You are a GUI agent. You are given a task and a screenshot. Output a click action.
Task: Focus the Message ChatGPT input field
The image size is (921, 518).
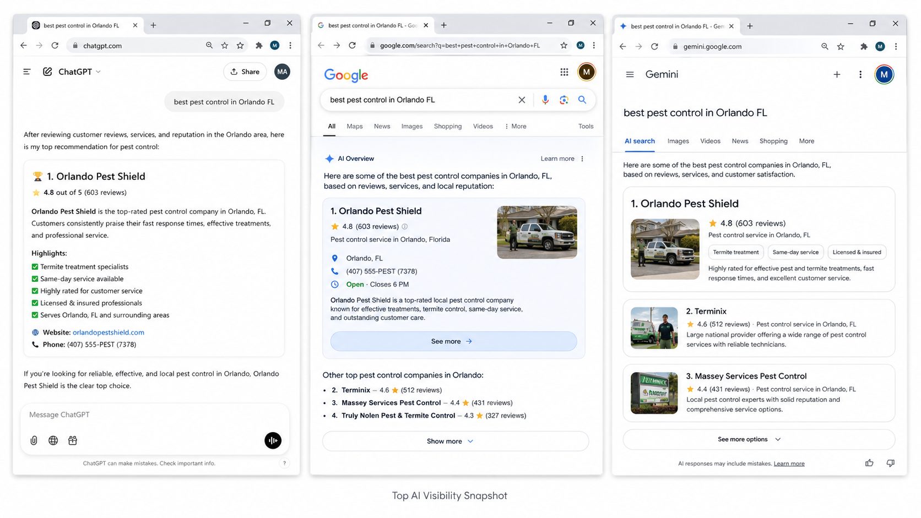coord(155,415)
